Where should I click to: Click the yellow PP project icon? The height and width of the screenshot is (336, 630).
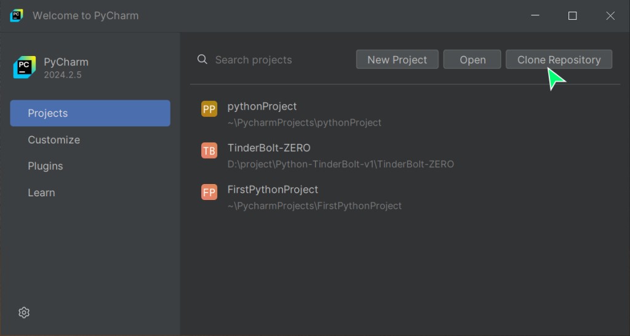click(209, 110)
